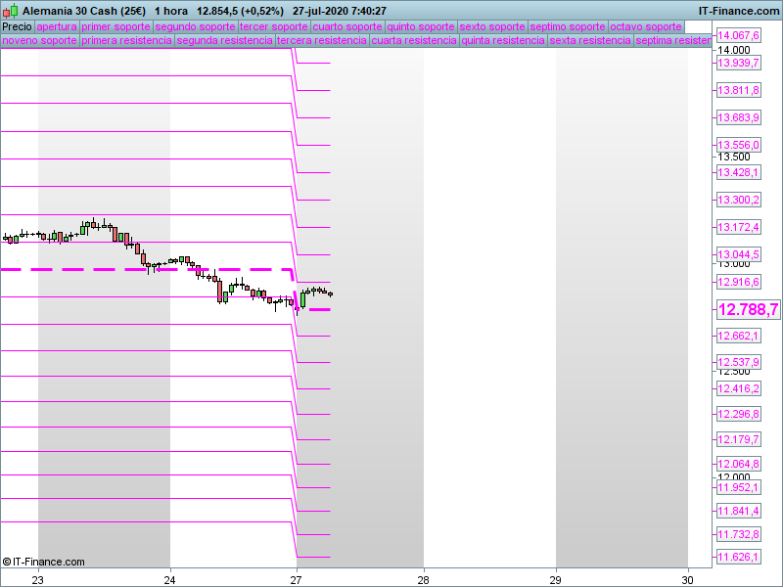Click the 1 hora timeframe in title
This screenshot has height=587, width=783.
click(171, 10)
